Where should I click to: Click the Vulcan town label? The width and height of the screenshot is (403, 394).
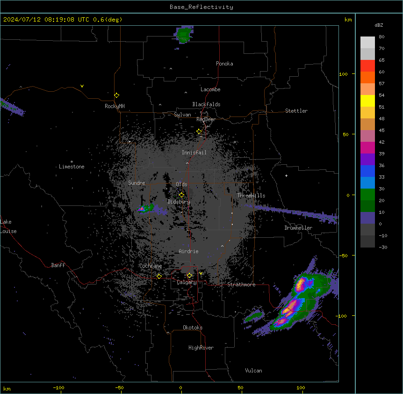(254, 371)
